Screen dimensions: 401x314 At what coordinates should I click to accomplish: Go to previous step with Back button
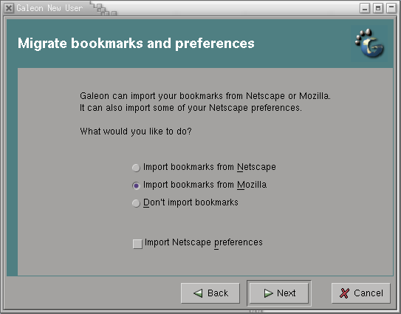(x=210, y=293)
